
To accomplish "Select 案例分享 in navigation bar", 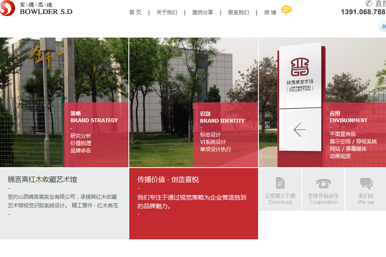I will click(202, 12).
